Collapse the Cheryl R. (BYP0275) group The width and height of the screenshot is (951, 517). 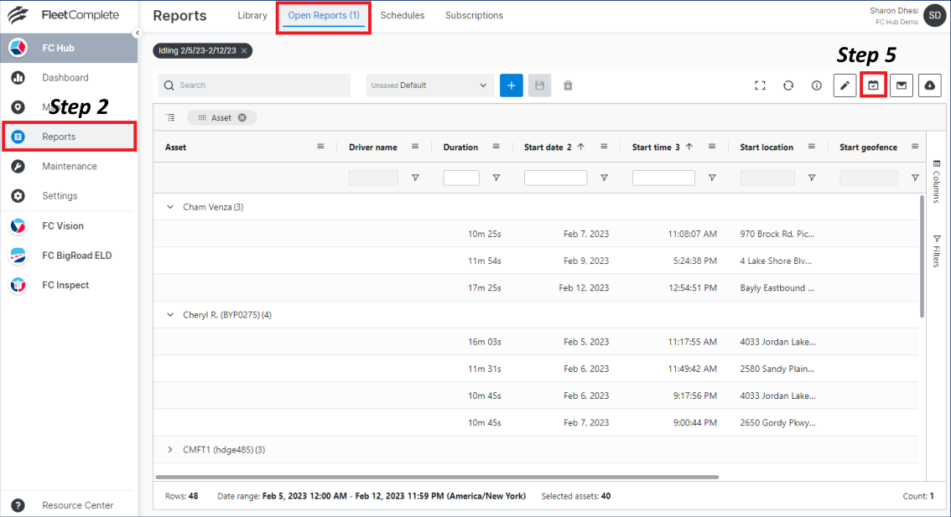click(171, 315)
